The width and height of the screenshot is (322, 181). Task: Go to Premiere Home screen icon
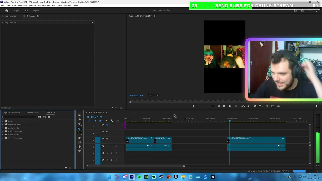[7, 10]
